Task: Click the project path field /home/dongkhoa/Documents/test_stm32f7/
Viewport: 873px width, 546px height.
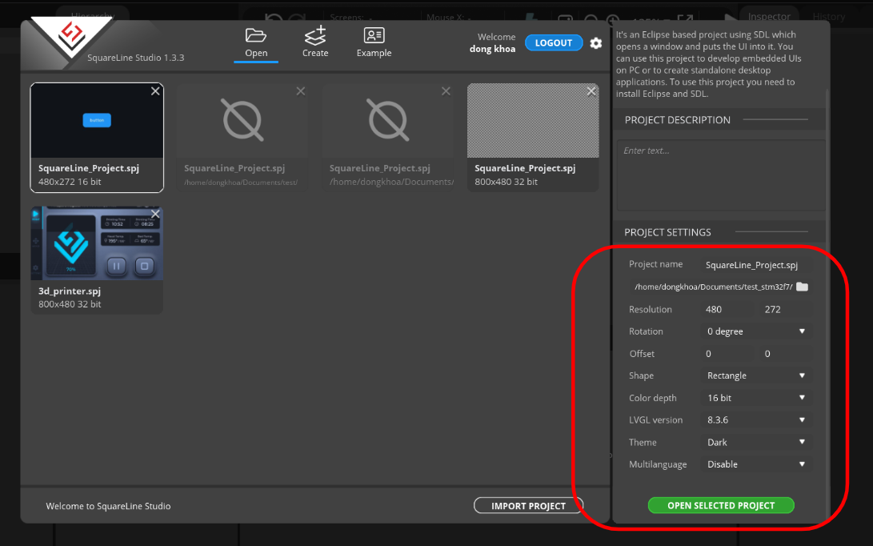Action: 713,287
